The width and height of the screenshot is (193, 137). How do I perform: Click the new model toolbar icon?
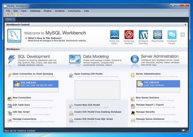7,14
